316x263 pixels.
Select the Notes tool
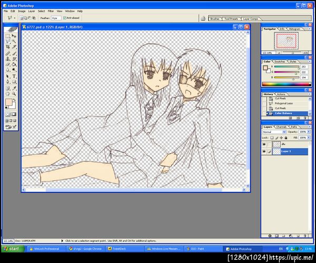point(8,89)
